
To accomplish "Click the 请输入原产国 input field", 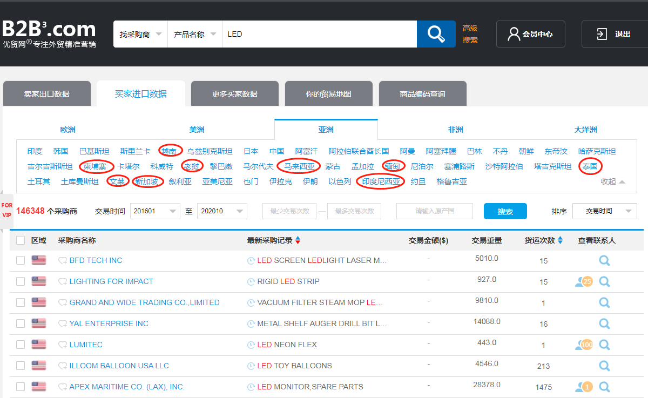I will tap(435, 211).
